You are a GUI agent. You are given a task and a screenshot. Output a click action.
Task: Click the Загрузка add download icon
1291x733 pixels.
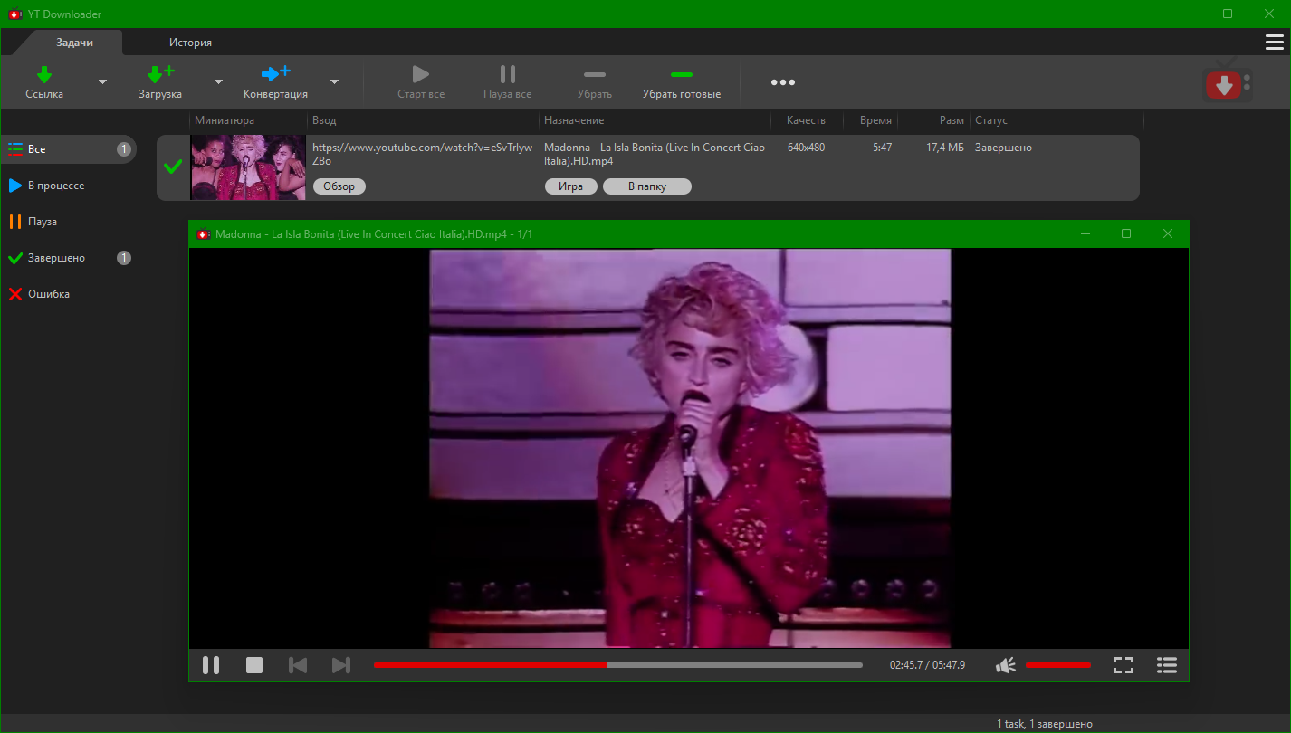[160, 74]
